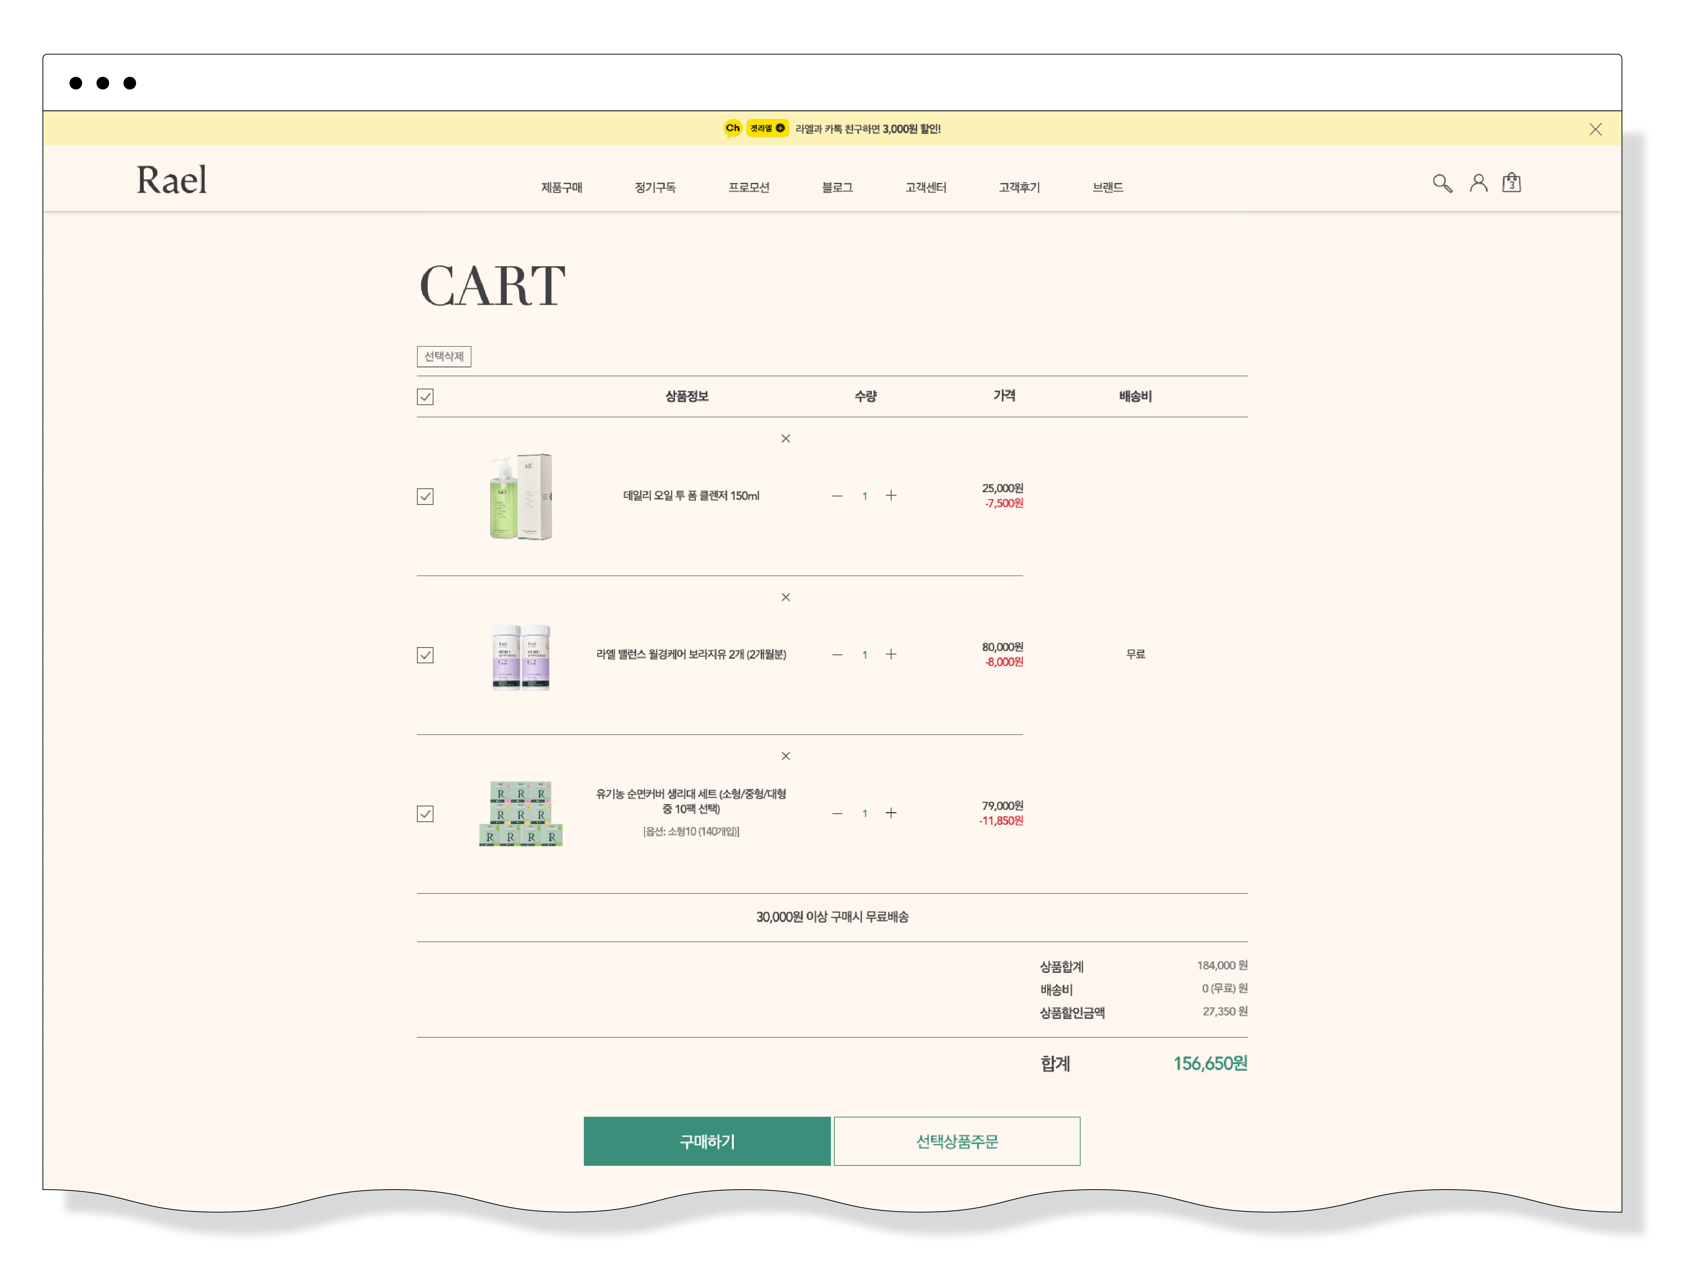Open the search magnifier icon
This screenshot has height=1274, width=1684.
click(1442, 183)
